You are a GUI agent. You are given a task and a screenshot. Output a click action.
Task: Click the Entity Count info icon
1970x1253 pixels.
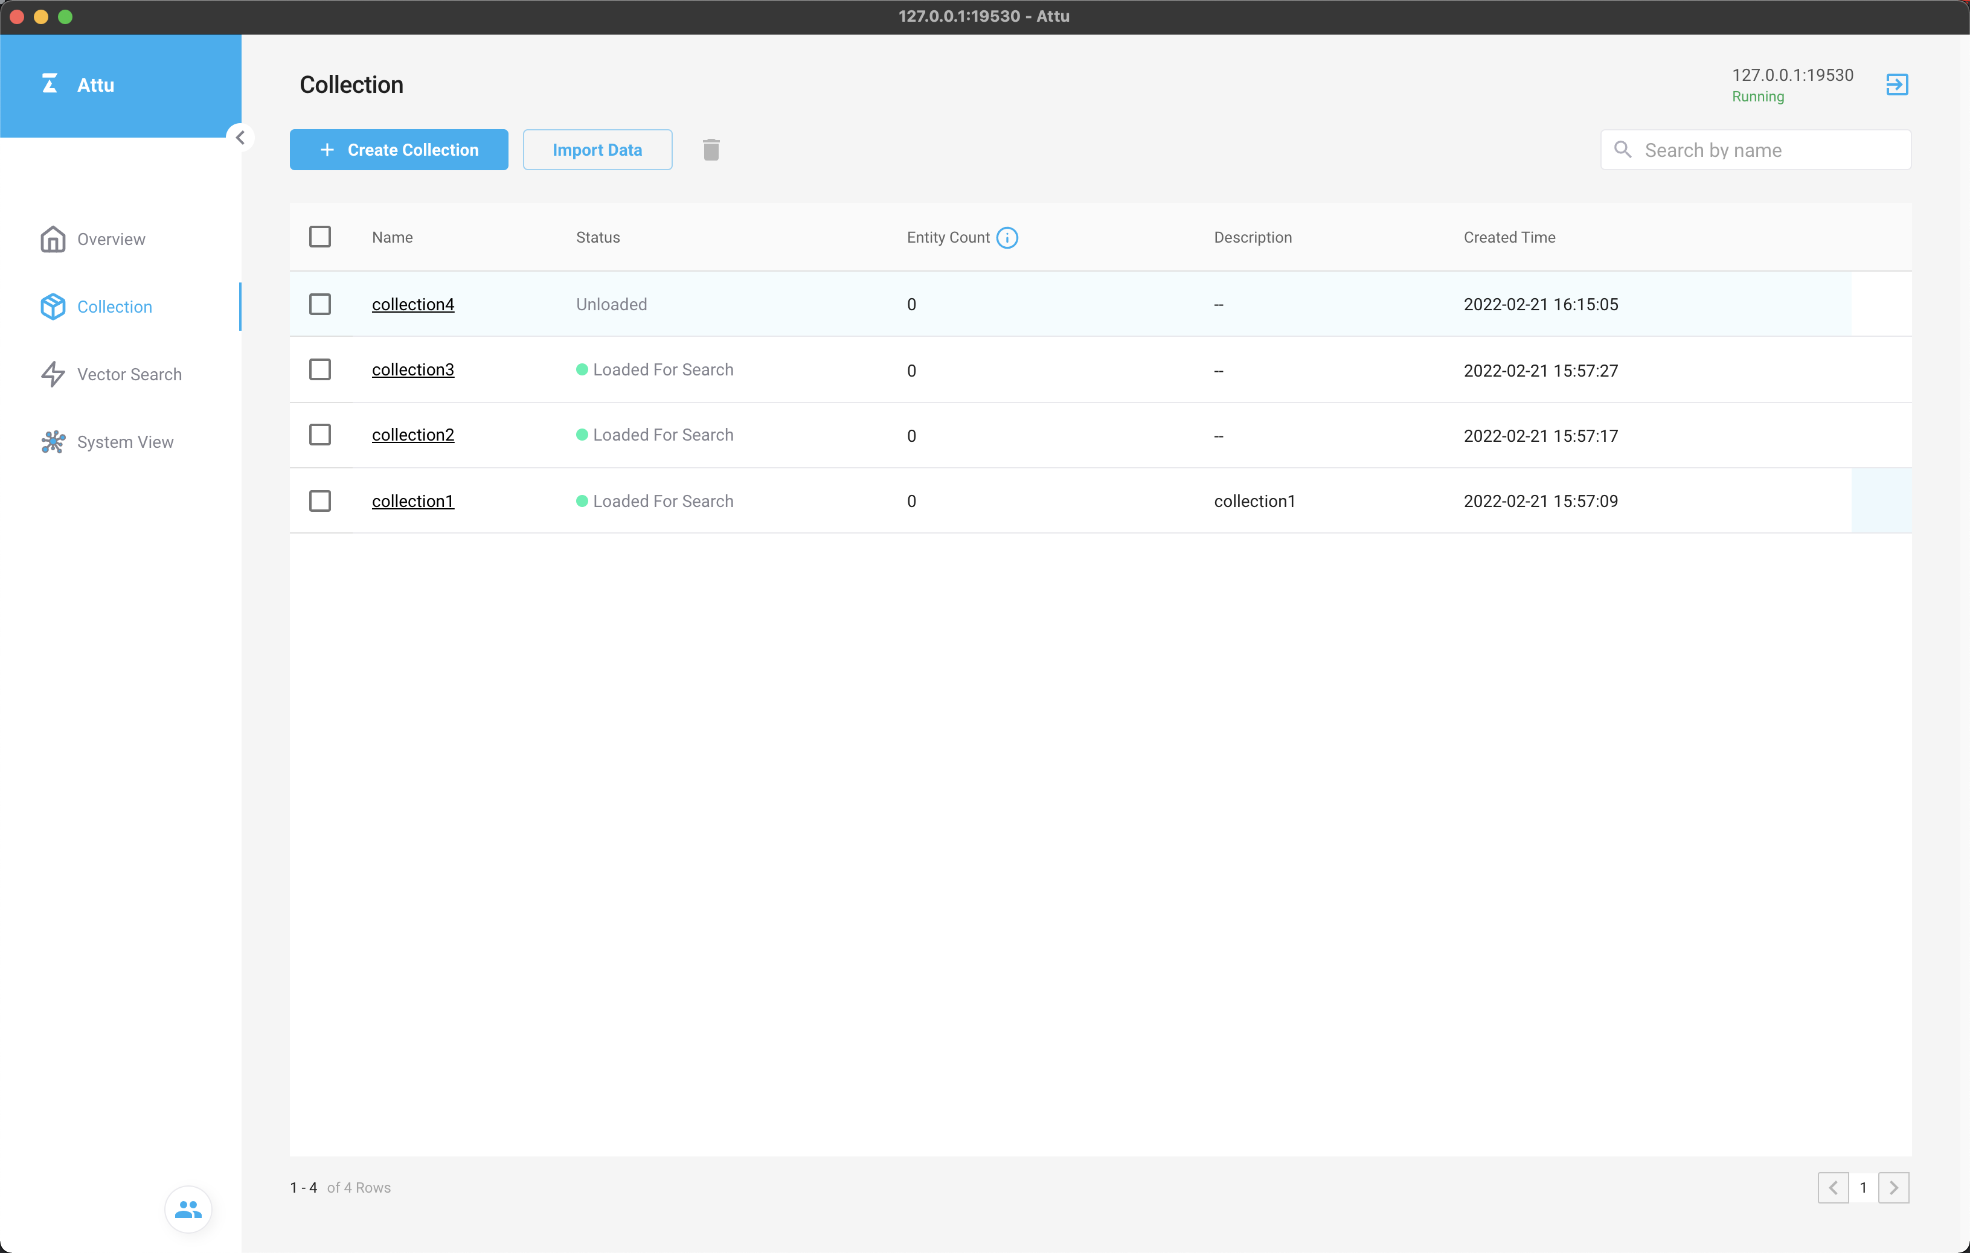pyautogui.click(x=1007, y=237)
